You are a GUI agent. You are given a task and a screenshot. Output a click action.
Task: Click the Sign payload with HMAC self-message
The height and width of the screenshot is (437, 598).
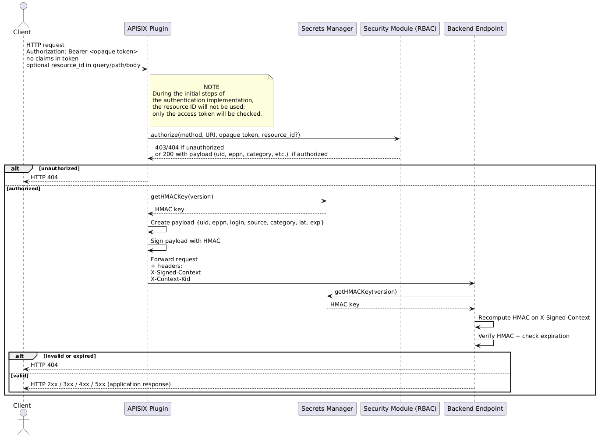[x=185, y=241]
